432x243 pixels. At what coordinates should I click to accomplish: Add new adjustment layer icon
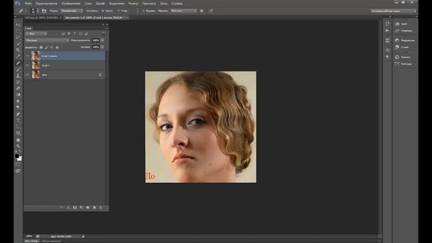pos(81,208)
